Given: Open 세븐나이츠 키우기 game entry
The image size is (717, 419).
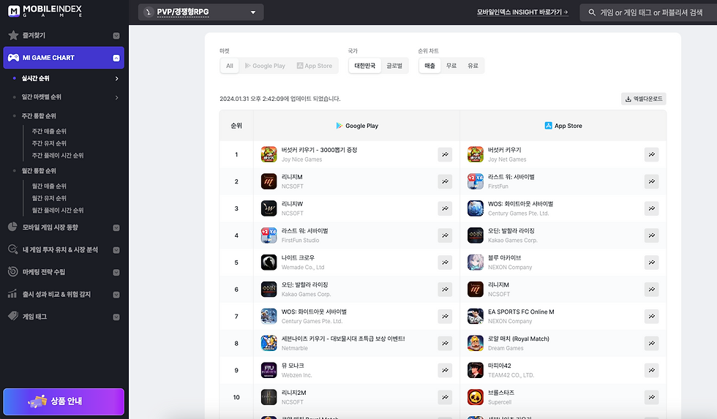Looking at the screenshot, I should (x=343, y=339).
